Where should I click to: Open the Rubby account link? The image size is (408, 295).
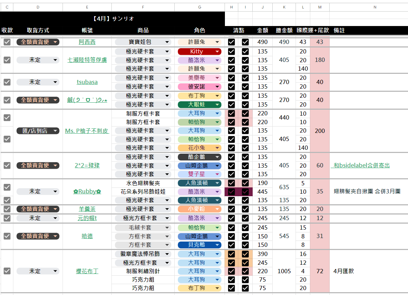click(x=87, y=192)
